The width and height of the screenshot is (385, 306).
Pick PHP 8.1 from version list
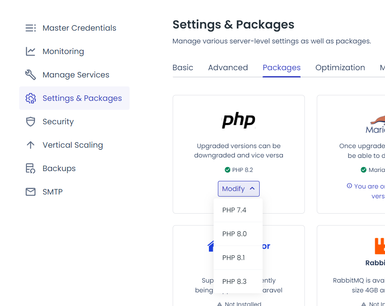[x=234, y=258]
